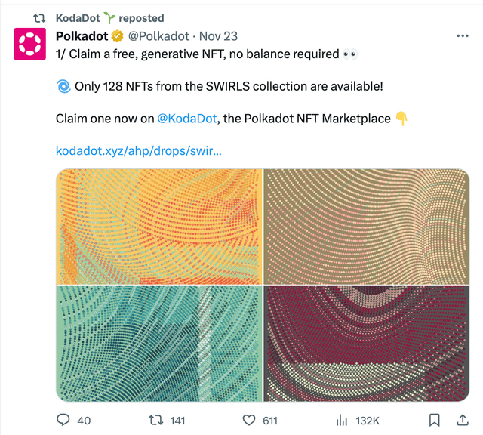483x435 pixels.
Task: Click the @Polkadot handle
Action: (x=158, y=36)
